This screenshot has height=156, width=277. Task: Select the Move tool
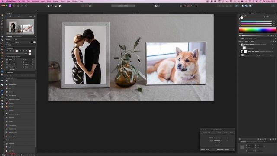click(x=2, y=18)
